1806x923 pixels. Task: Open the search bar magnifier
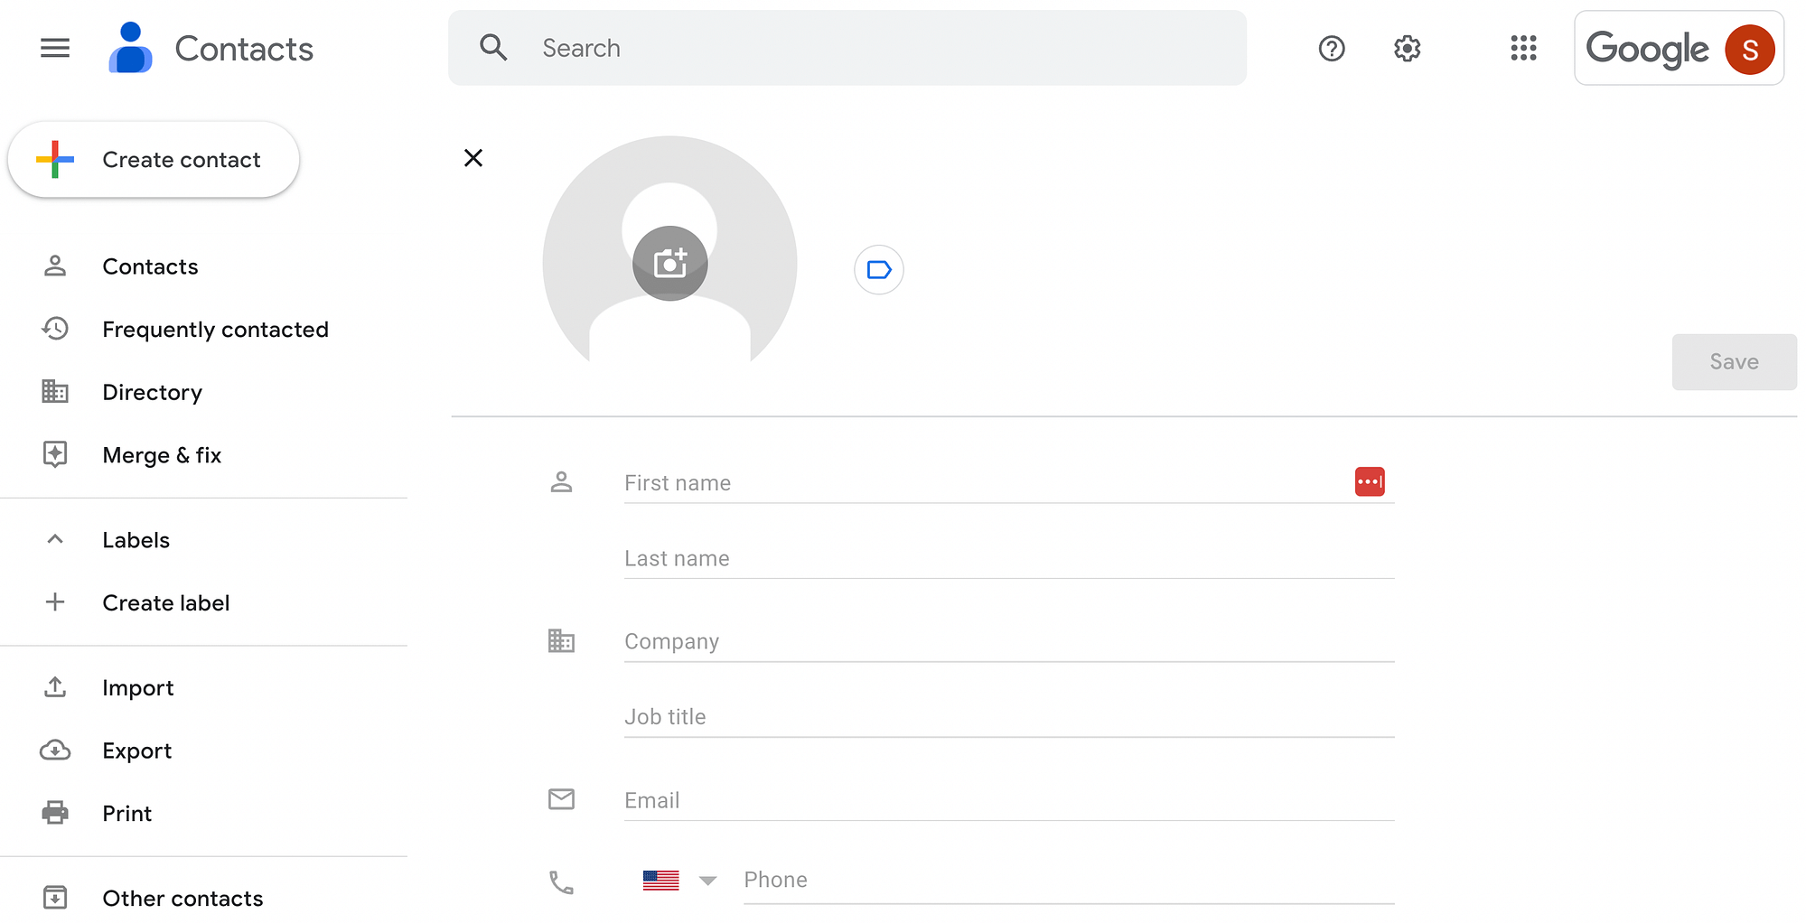(493, 47)
